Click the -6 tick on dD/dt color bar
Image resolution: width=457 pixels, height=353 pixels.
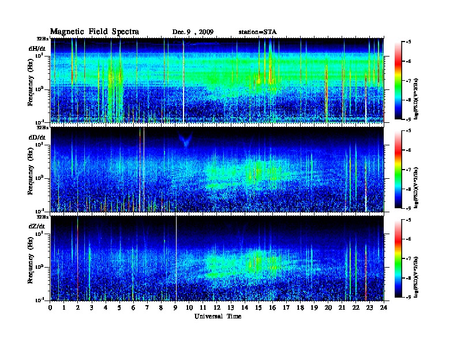tap(408, 151)
